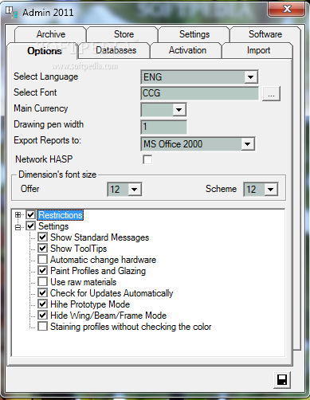Expand the Restrictions tree node
Image resolution: width=310 pixels, height=400 pixels.
(18, 215)
